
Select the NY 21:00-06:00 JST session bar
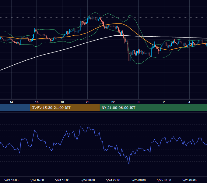click(153, 108)
